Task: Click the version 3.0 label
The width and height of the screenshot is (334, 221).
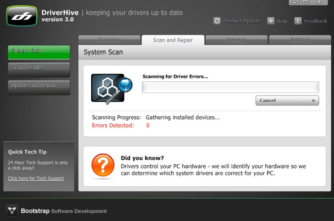Action: pos(58,19)
